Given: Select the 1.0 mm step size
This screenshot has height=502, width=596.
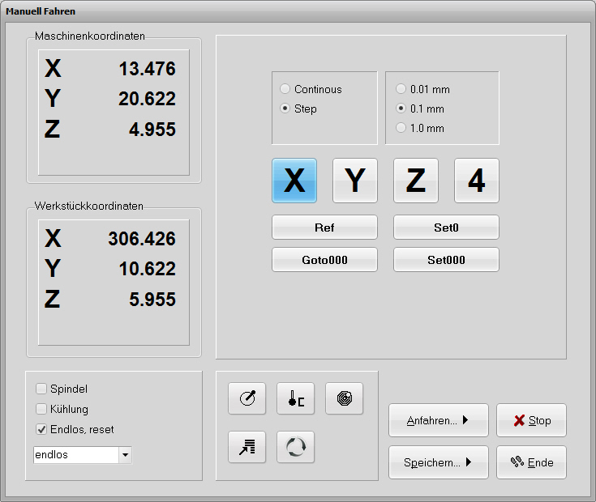Looking at the screenshot, I should [x=401, y=129].
